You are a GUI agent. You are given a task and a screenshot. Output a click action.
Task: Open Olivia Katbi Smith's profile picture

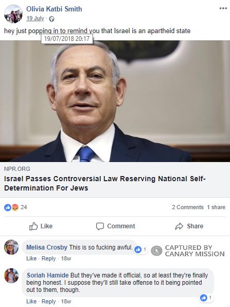[x=13, y=14]
